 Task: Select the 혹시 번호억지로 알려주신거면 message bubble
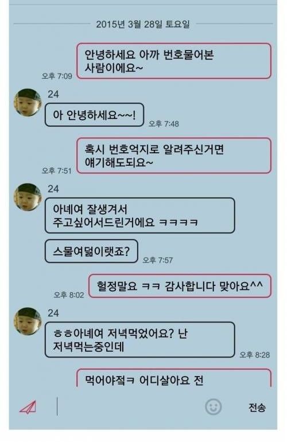174,156
